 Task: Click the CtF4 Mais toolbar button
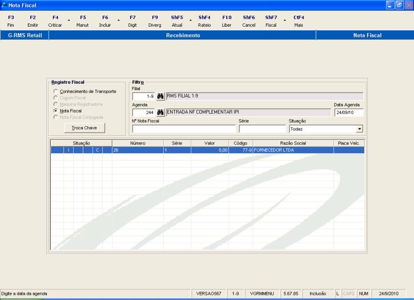(x=299, y=21)
